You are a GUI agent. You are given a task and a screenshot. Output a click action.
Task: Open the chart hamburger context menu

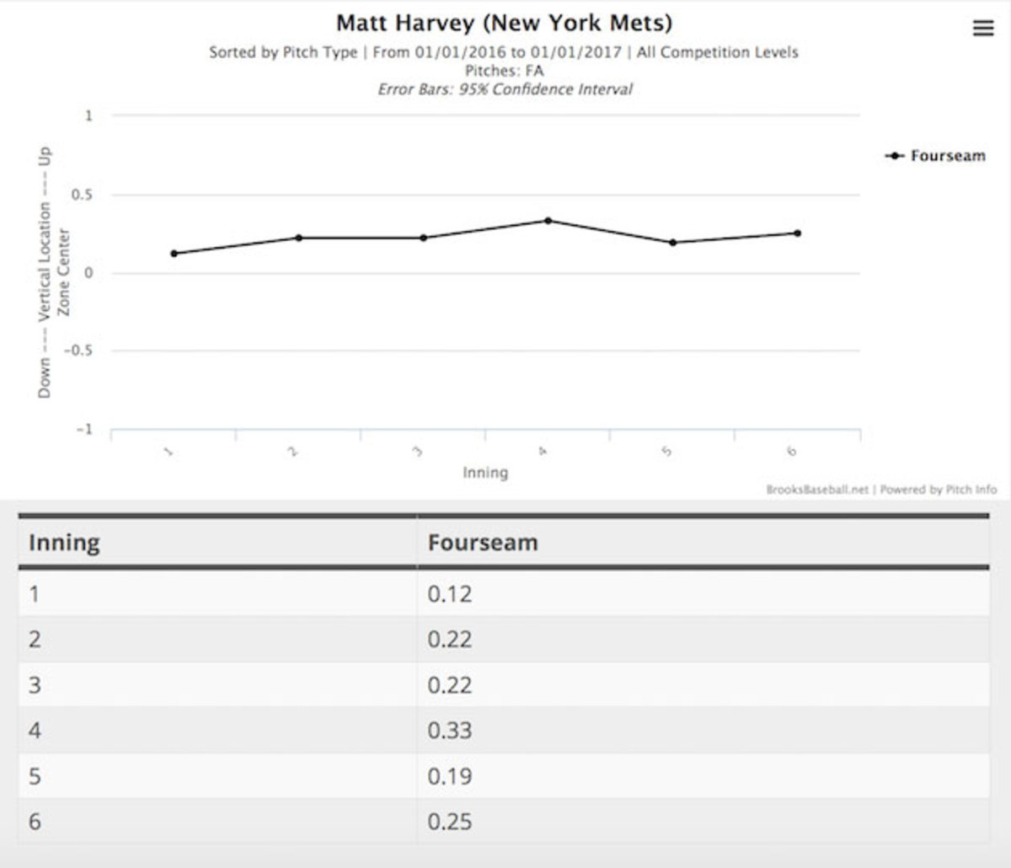[x=983, y=29]
